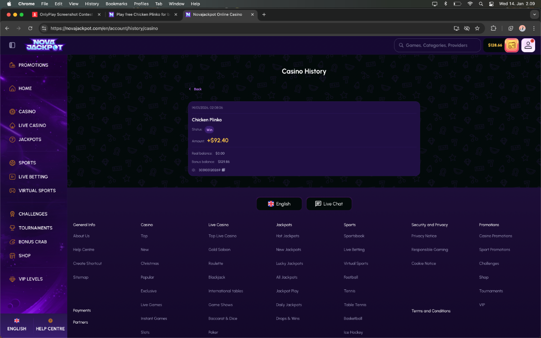Start a Live Chat session
This screenshot has width=541, height=338.
(x=329, y=204)
